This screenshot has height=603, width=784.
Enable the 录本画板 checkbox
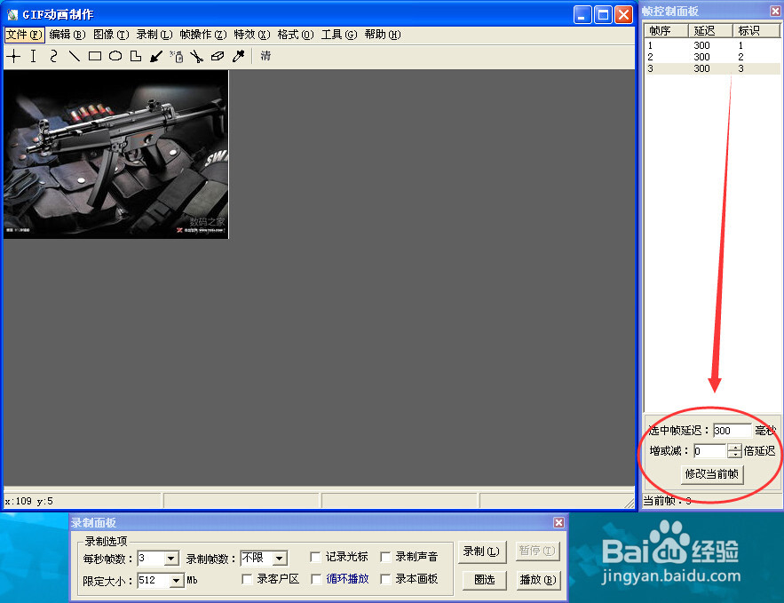coord(385,579)
